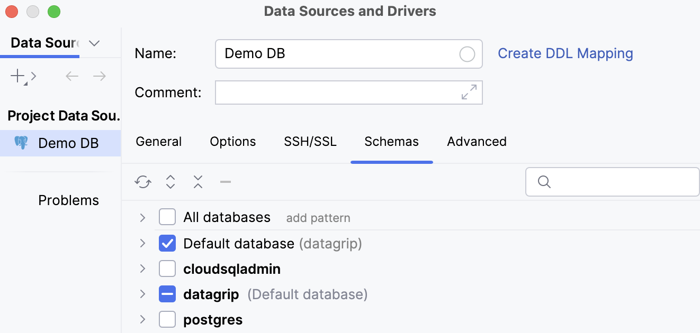Click the Create DDL Mapping link

pos(565,53)
